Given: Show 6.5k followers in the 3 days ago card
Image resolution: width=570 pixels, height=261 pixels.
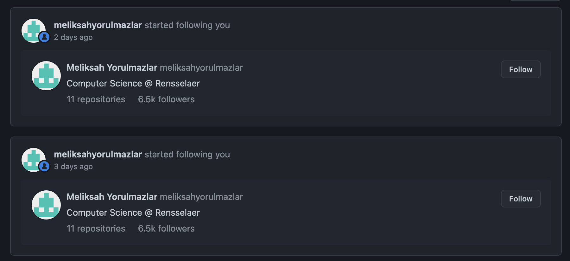Looking at the screenshot, I should [x=166, y=228].
